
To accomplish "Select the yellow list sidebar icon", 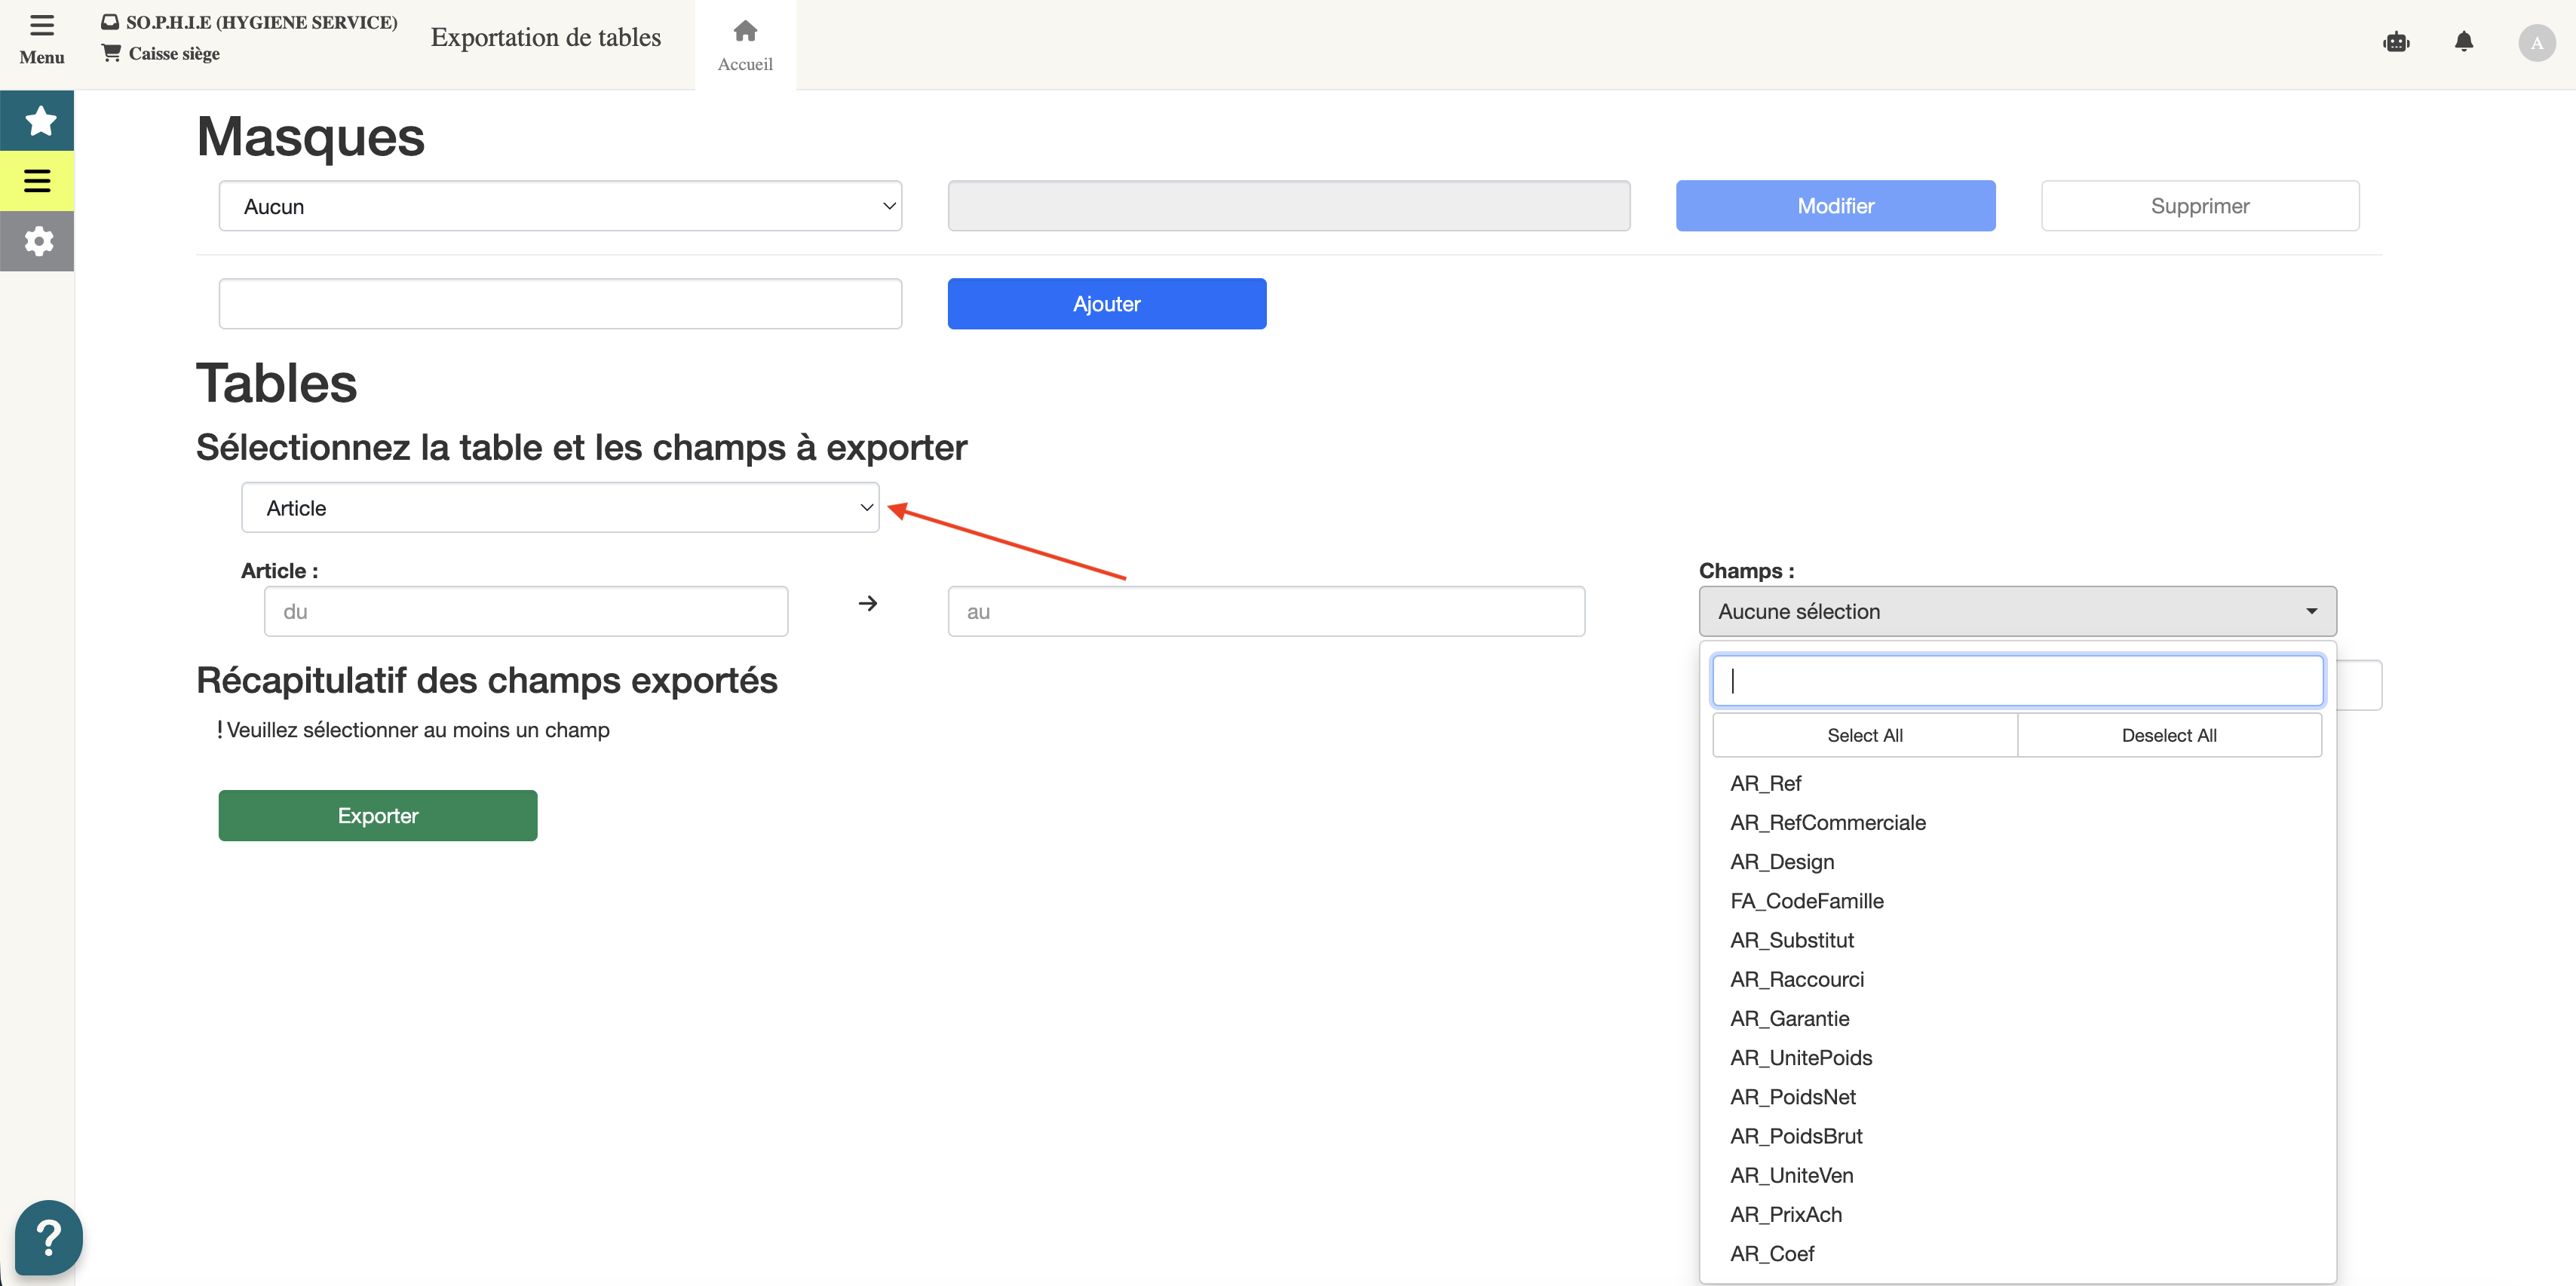I will 38,181.
